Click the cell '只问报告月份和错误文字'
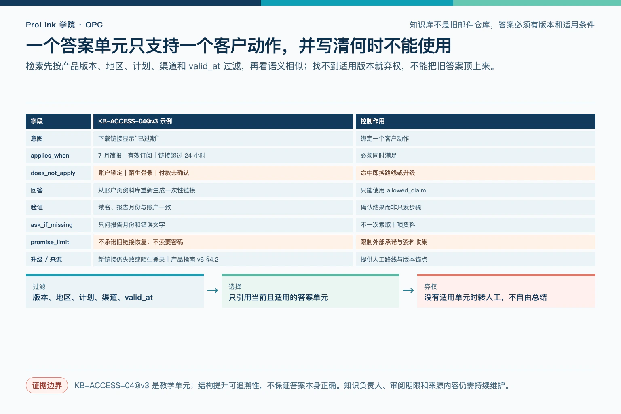 click(223, 225)
